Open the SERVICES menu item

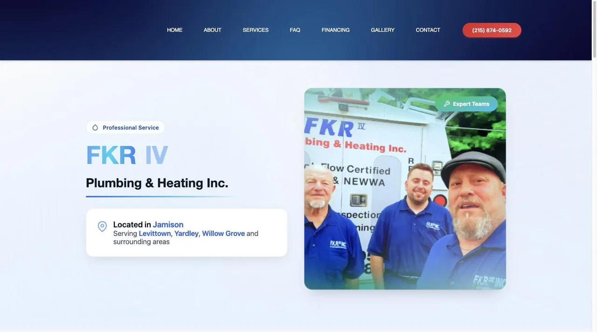click(x=256, y=30)
